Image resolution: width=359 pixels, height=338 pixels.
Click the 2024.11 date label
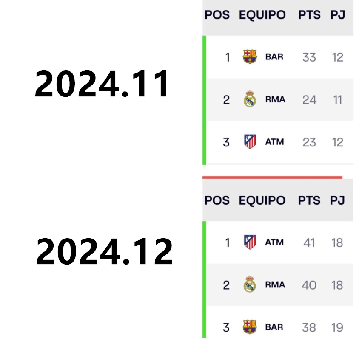point(101,84)
